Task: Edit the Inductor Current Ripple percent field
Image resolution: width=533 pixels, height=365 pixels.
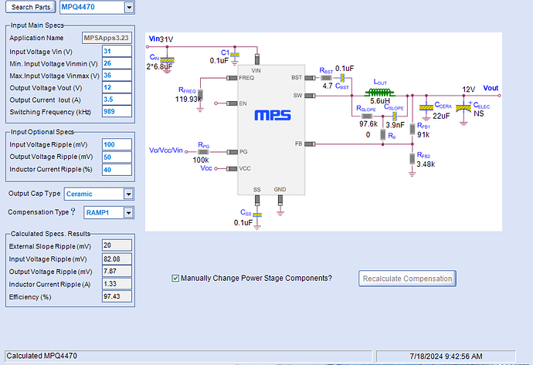Action: click(117, 170)
